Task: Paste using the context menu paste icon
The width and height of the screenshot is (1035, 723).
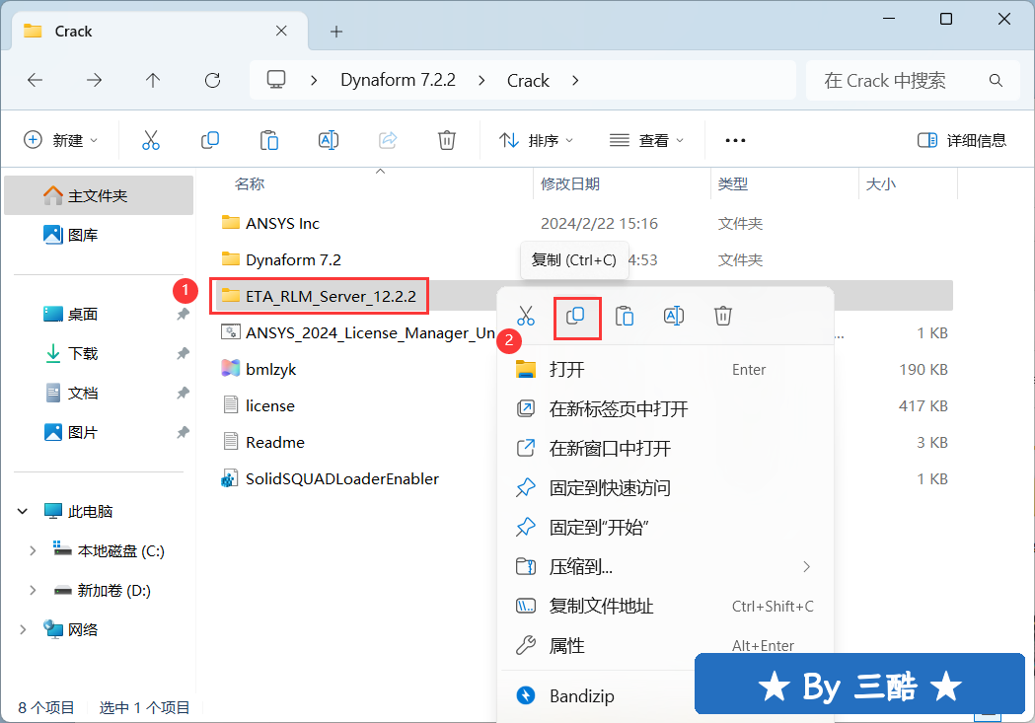Action: click(625, 316)
